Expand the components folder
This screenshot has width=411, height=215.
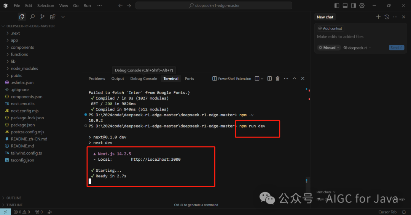(x=22, y=47)
